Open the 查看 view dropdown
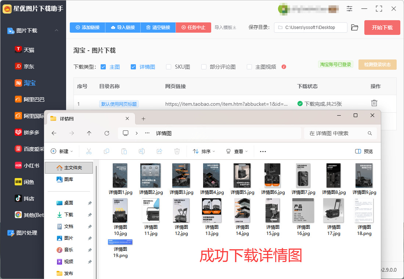The width and height of the screenshot is (404, 279). 237,151
